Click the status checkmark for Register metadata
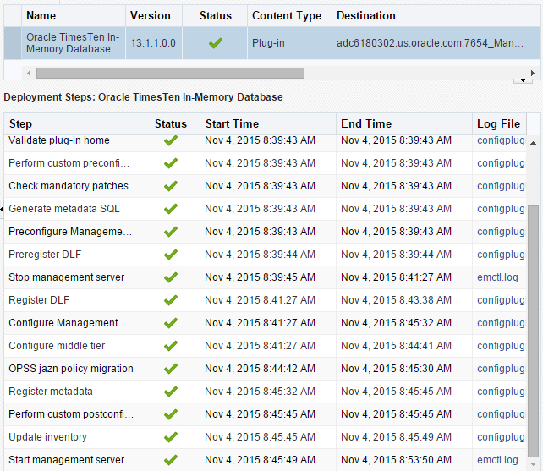 pyautogui.click(x=170, y=392)
